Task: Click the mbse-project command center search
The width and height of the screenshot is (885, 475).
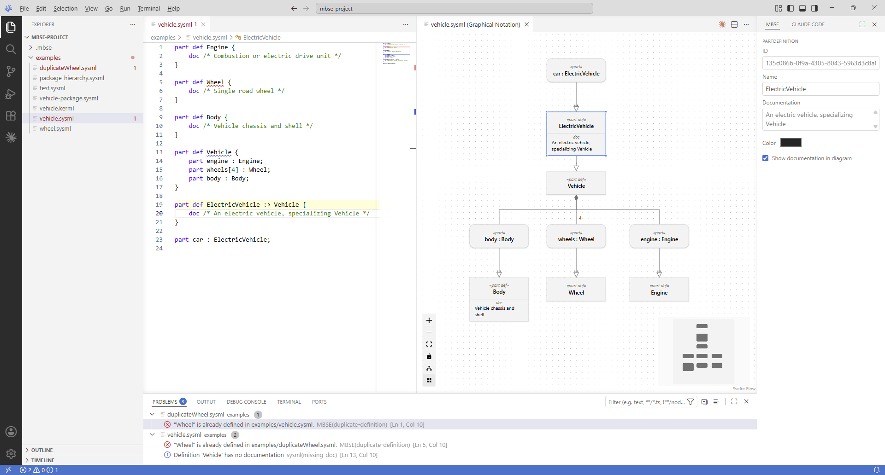Action: [454, 8]
